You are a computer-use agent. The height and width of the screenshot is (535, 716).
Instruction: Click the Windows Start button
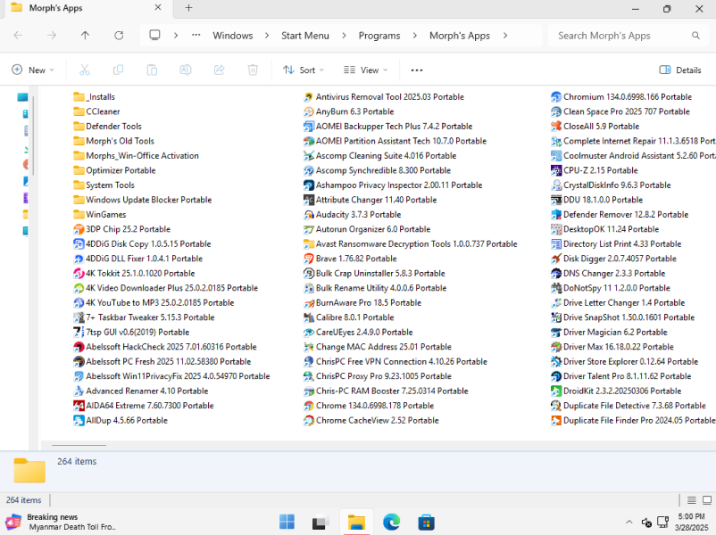[x=287, y=522]
